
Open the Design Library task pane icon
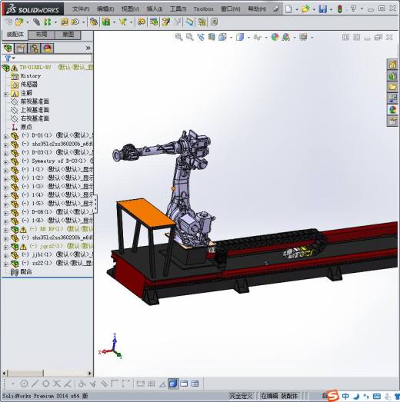click(x=392, y=76)
